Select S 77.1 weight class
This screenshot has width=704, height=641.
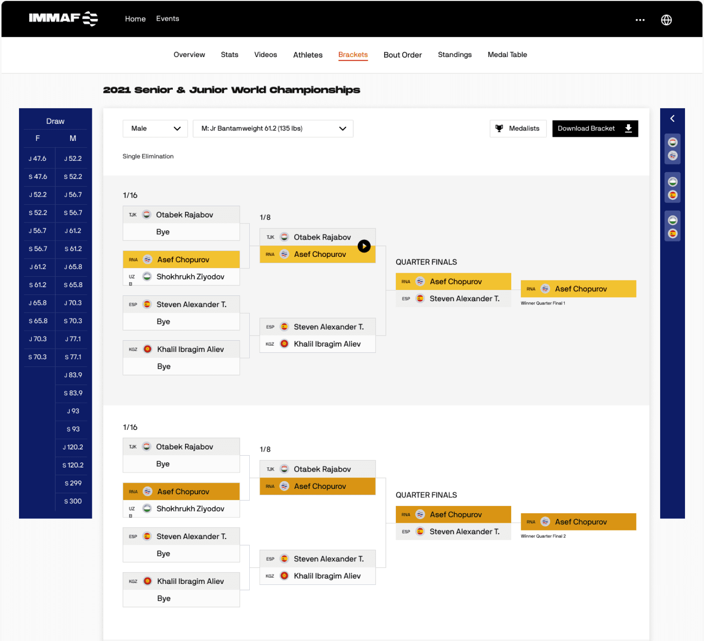pyautogui.click(x=73, y=357)
